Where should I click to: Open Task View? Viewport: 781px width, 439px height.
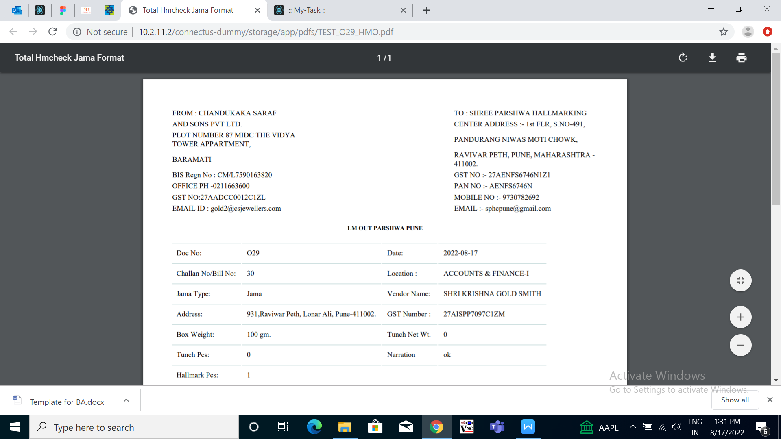point(283,427)
